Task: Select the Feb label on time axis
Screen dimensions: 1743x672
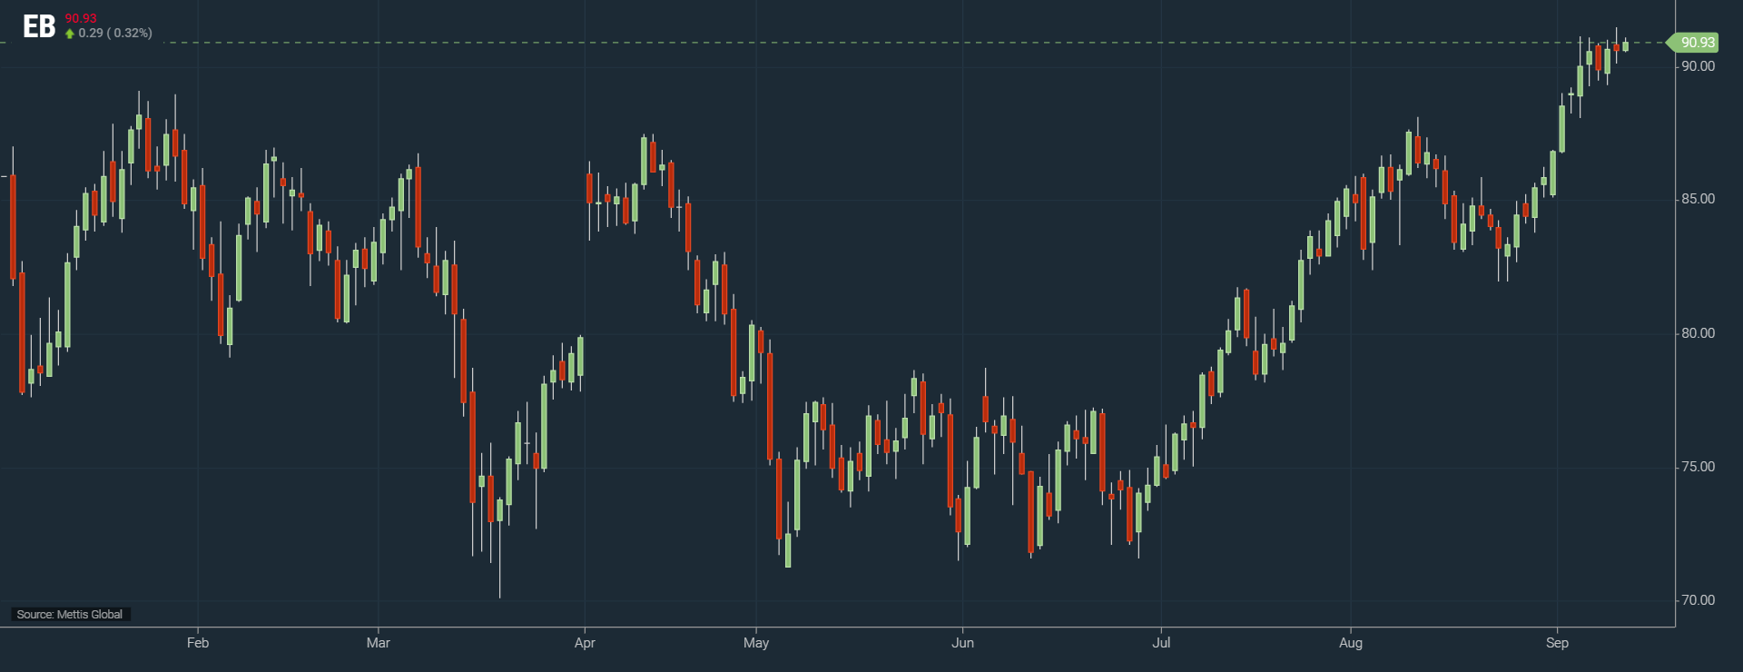Action: 198,643
